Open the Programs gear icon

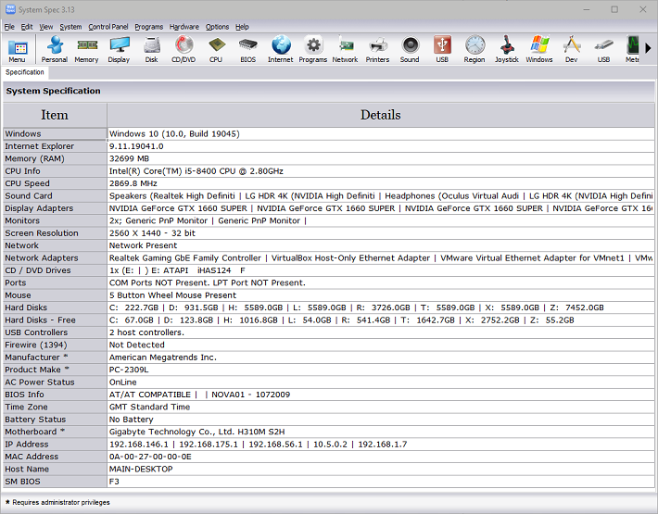(313, 49)
